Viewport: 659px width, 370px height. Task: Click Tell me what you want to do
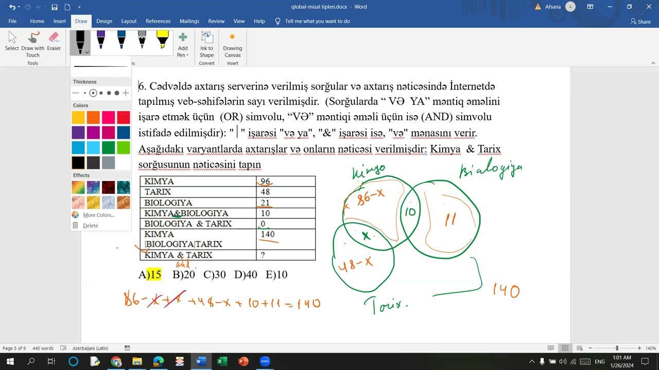click(x=313, y=21)
